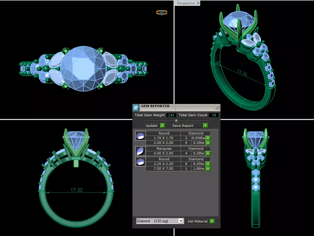Click the 0.036tw weight value
The width and height of the screenshot is (314, 236).
click(198, 138)
